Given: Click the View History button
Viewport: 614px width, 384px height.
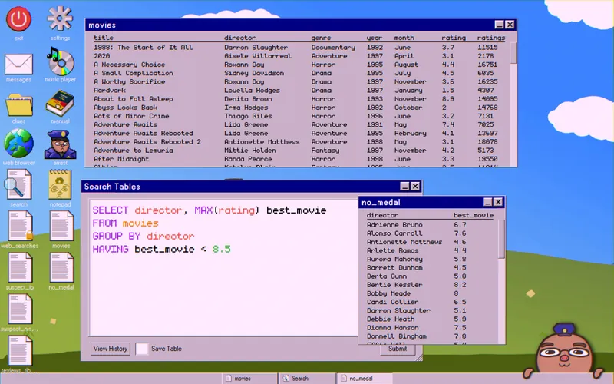Looking at the screenshot, I should click(111, 349).
